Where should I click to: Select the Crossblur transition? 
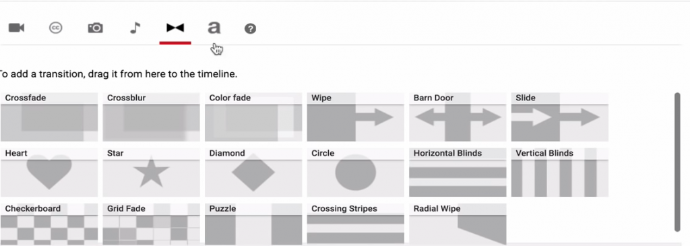pyautogui.click(x=152, y=117)
